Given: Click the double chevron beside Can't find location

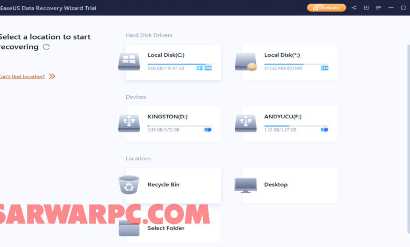Looking at the screenshot, I should coord(52,76).
